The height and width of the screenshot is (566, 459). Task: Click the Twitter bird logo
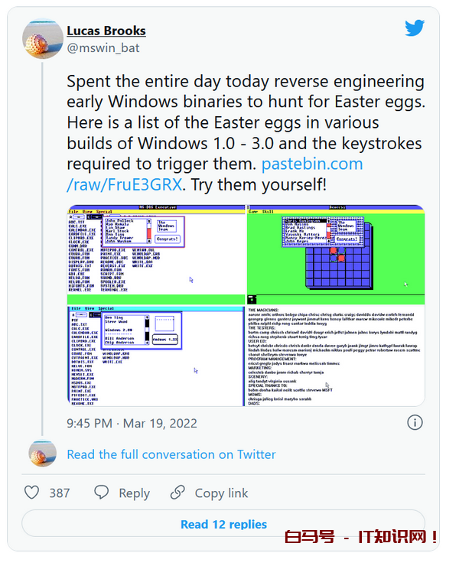(414, 28)
